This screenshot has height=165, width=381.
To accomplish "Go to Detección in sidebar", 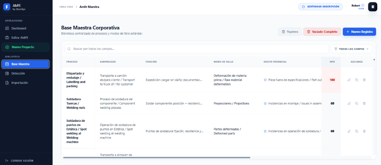I will pyautogui.click(x=25, y=73).
